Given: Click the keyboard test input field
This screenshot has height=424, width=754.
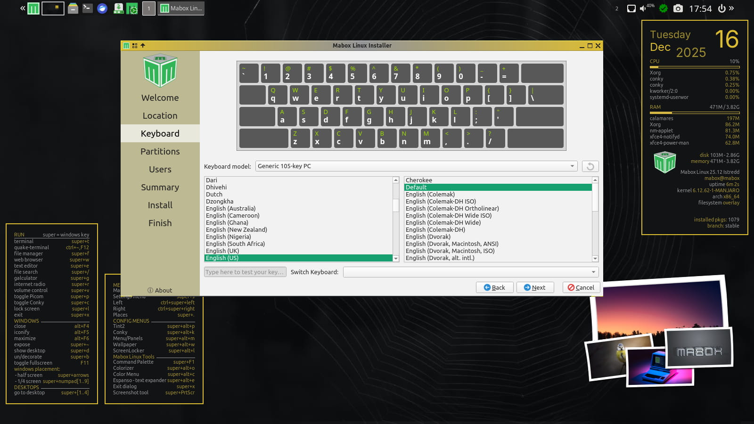Looking at the screenshot, I should pos(245,272).
